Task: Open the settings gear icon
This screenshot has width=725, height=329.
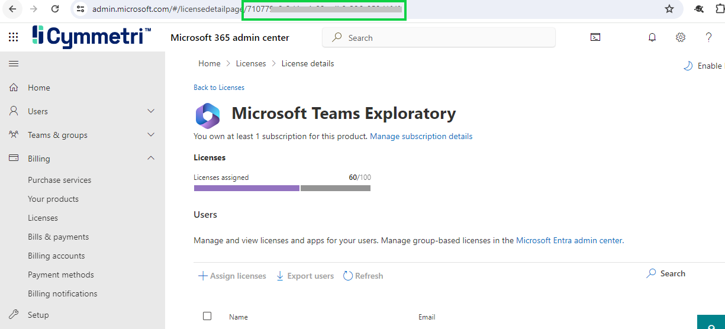Action: (x=681, y=37)
